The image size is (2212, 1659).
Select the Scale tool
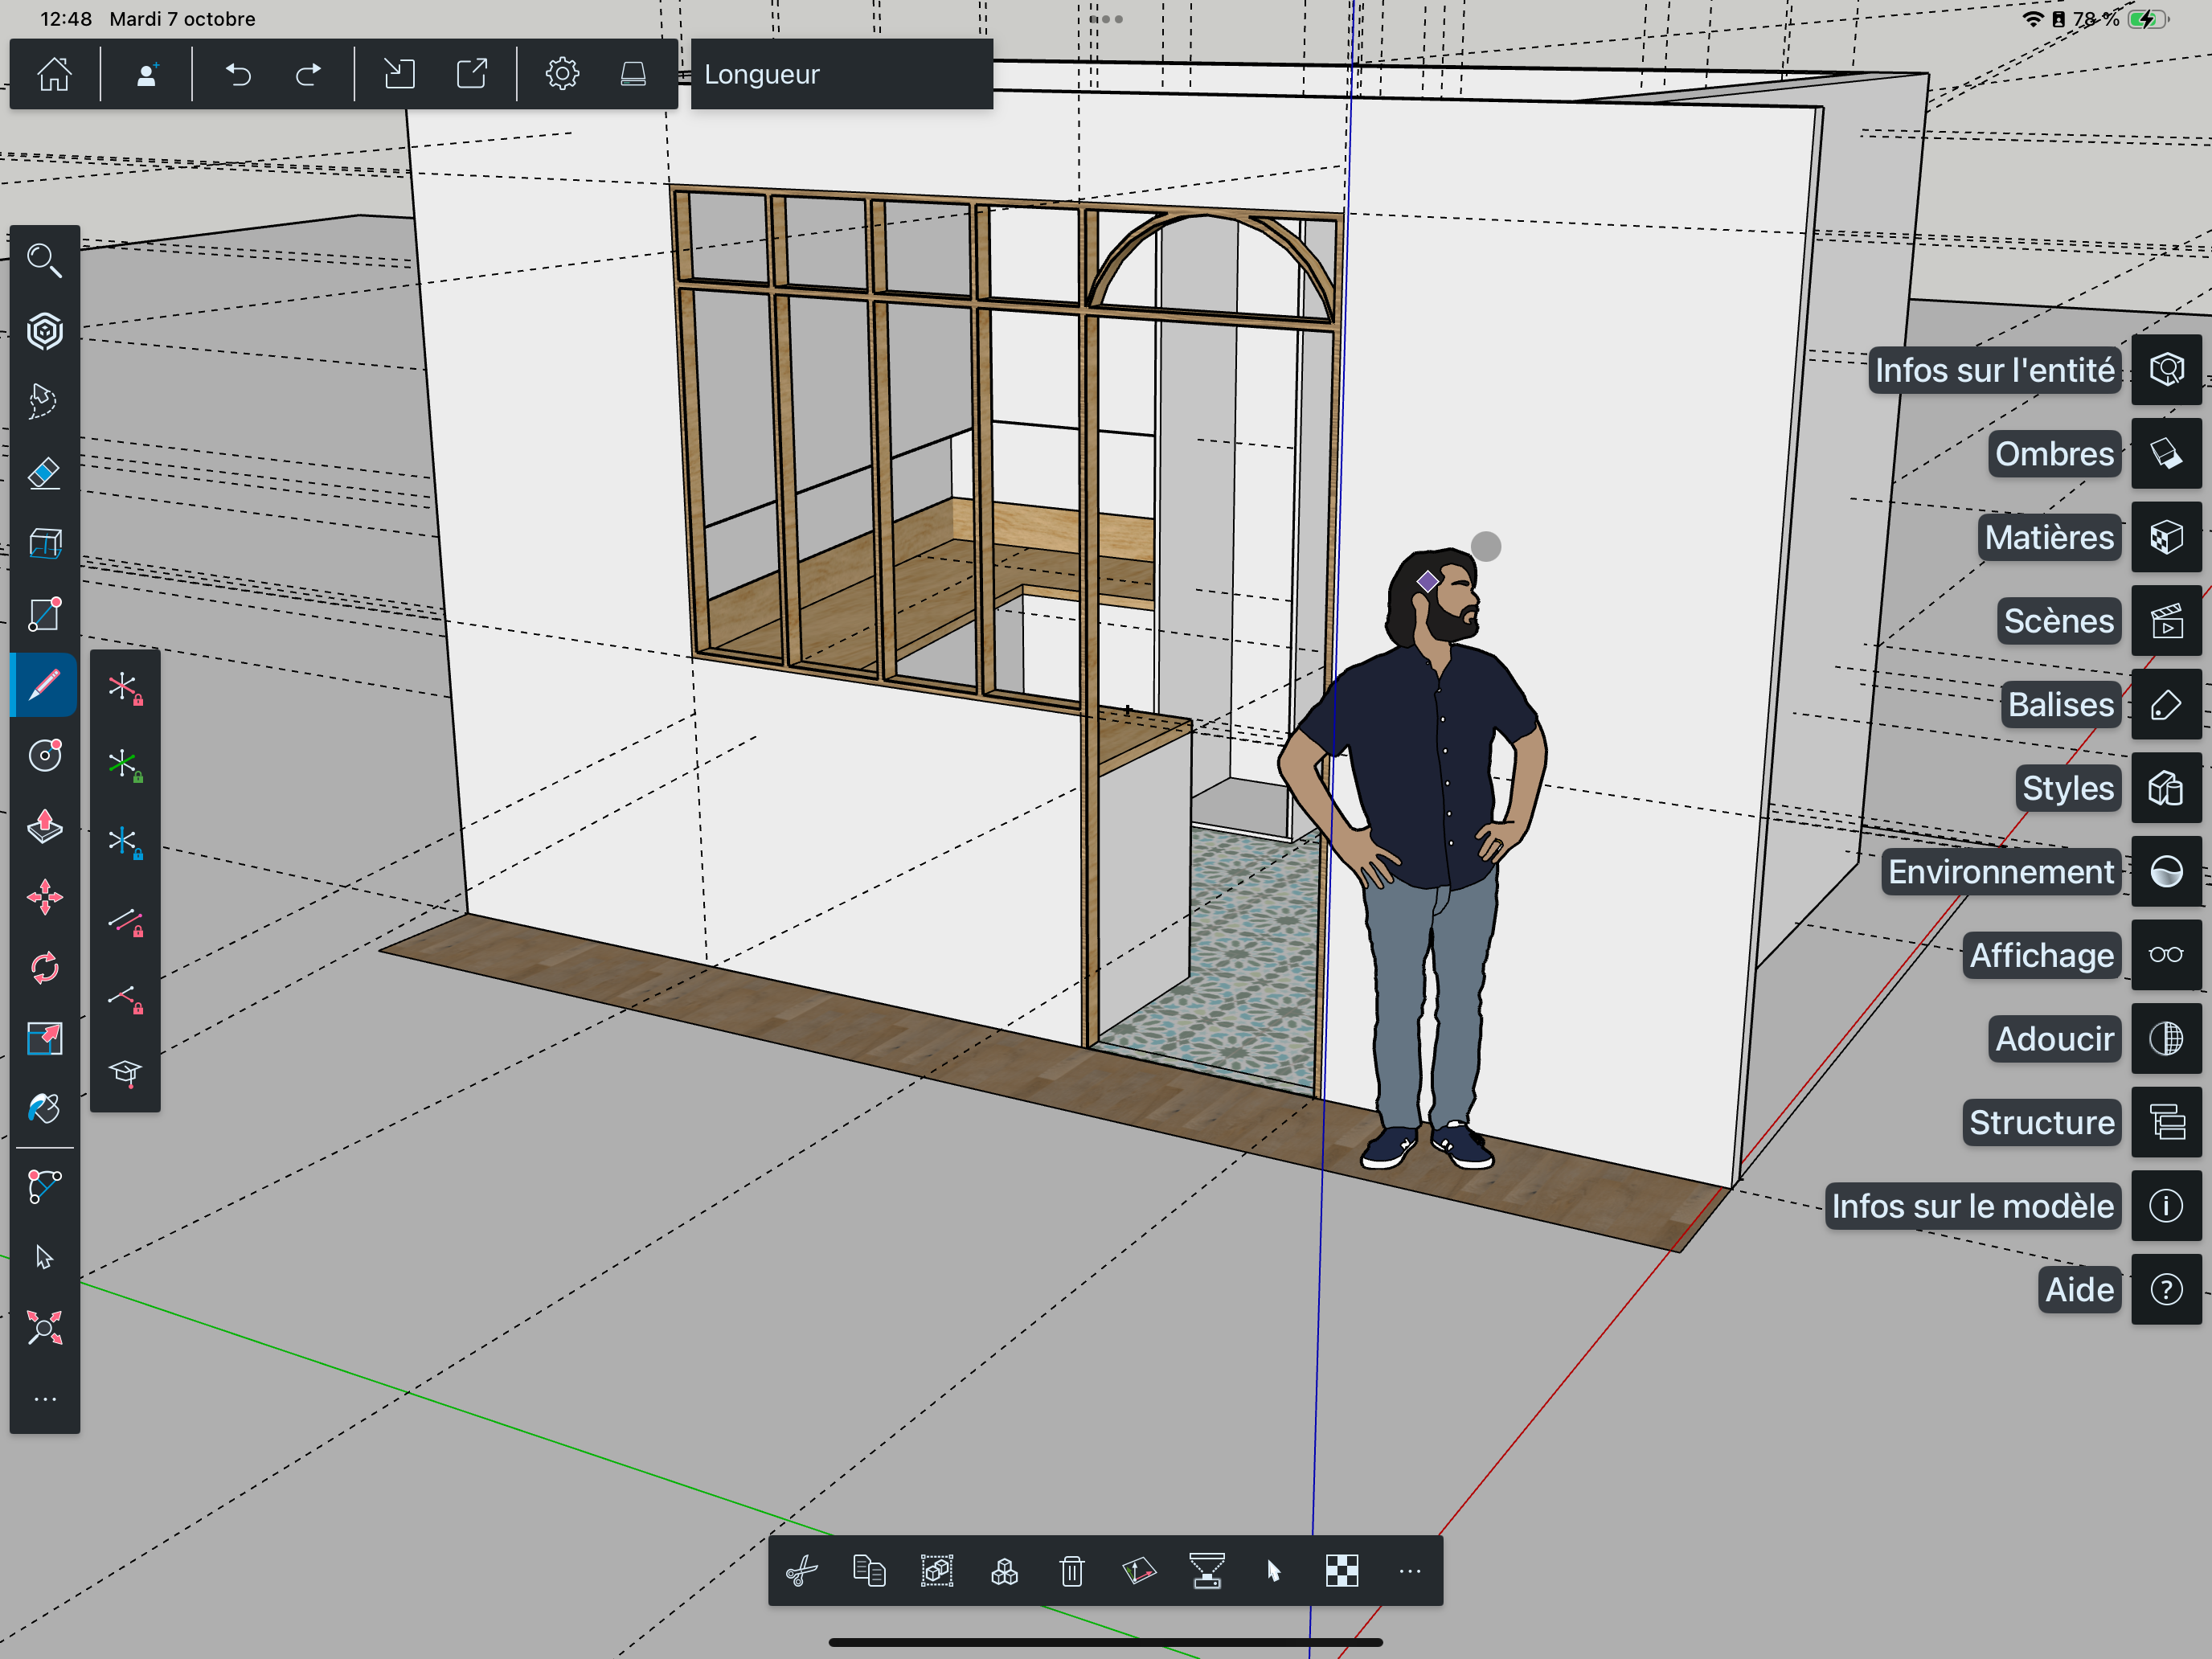click(x=44, y=1039)
